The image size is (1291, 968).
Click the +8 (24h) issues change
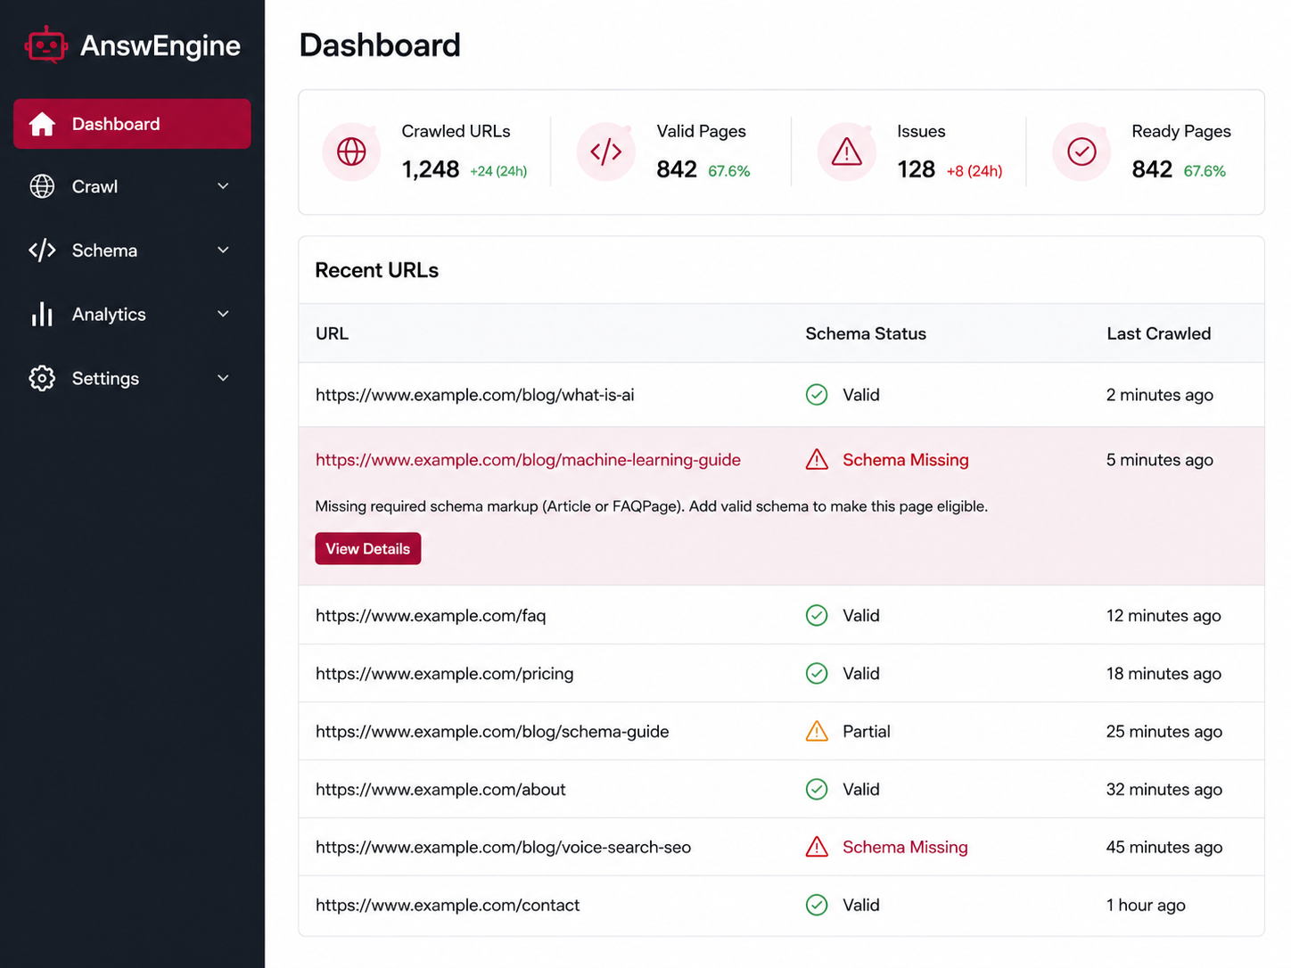coord(974,171)
